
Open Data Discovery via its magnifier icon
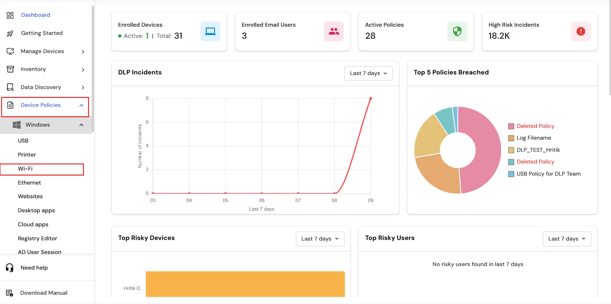click(10, 87)
